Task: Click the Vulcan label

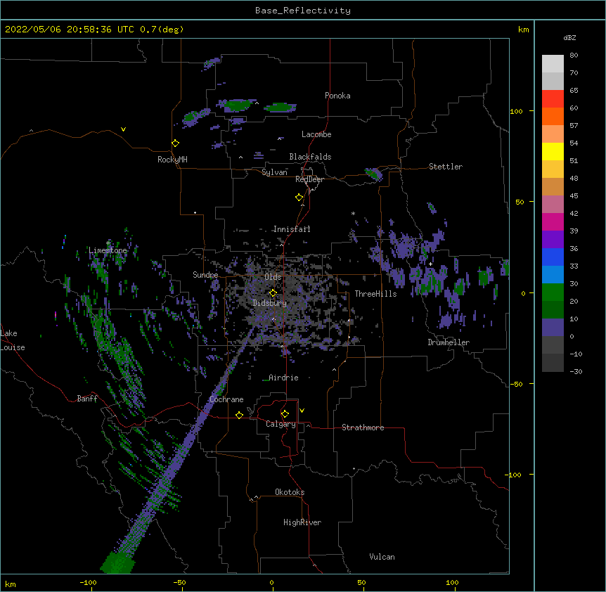Action: click(382, 557)
